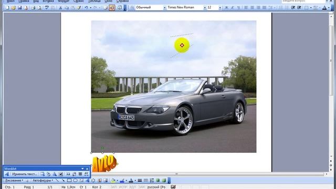
Task: Select the Rectangle drawing tool
Action: tap(69, 181)
